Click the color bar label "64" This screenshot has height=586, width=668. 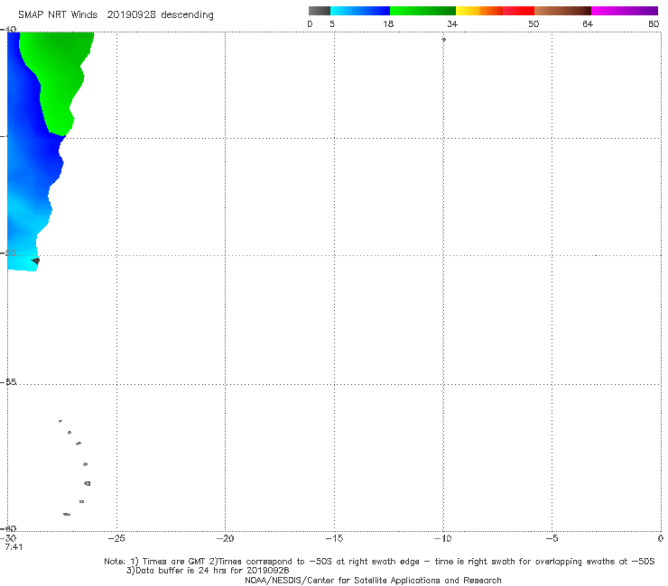tap(588, 23)
